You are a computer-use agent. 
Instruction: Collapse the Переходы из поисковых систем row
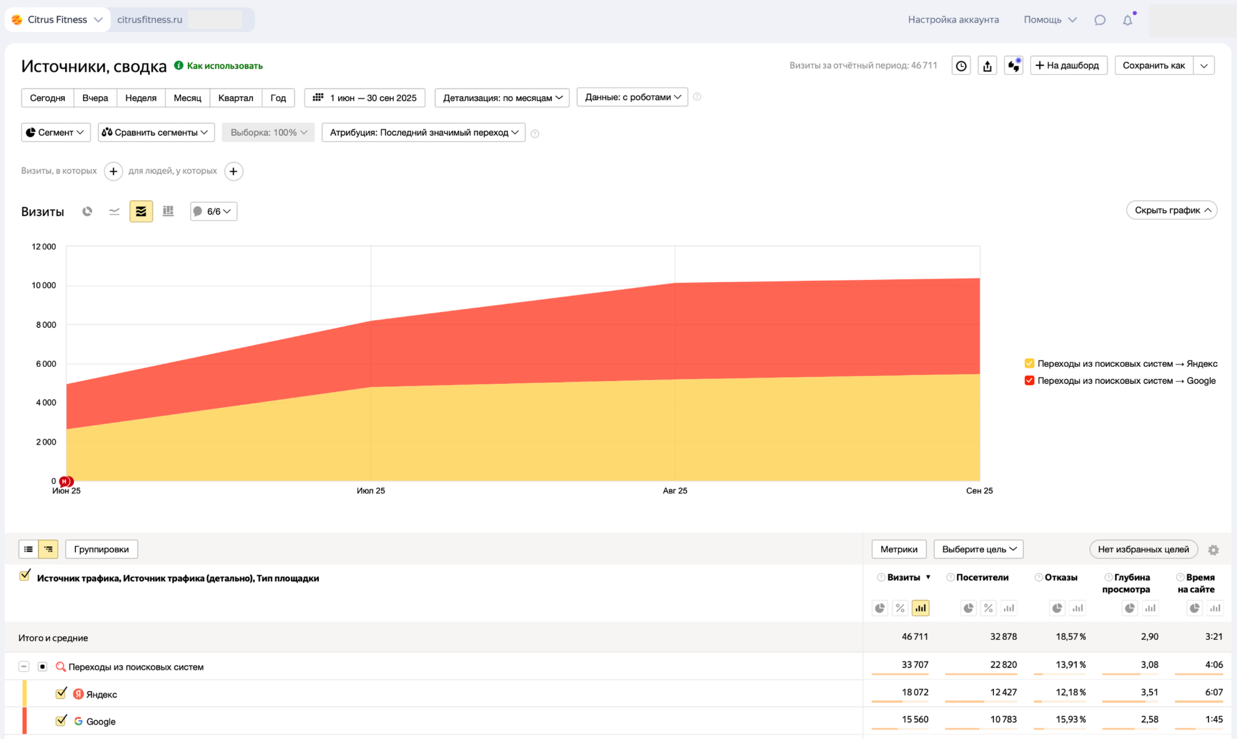pyautogui.click(x=24, y=667)
